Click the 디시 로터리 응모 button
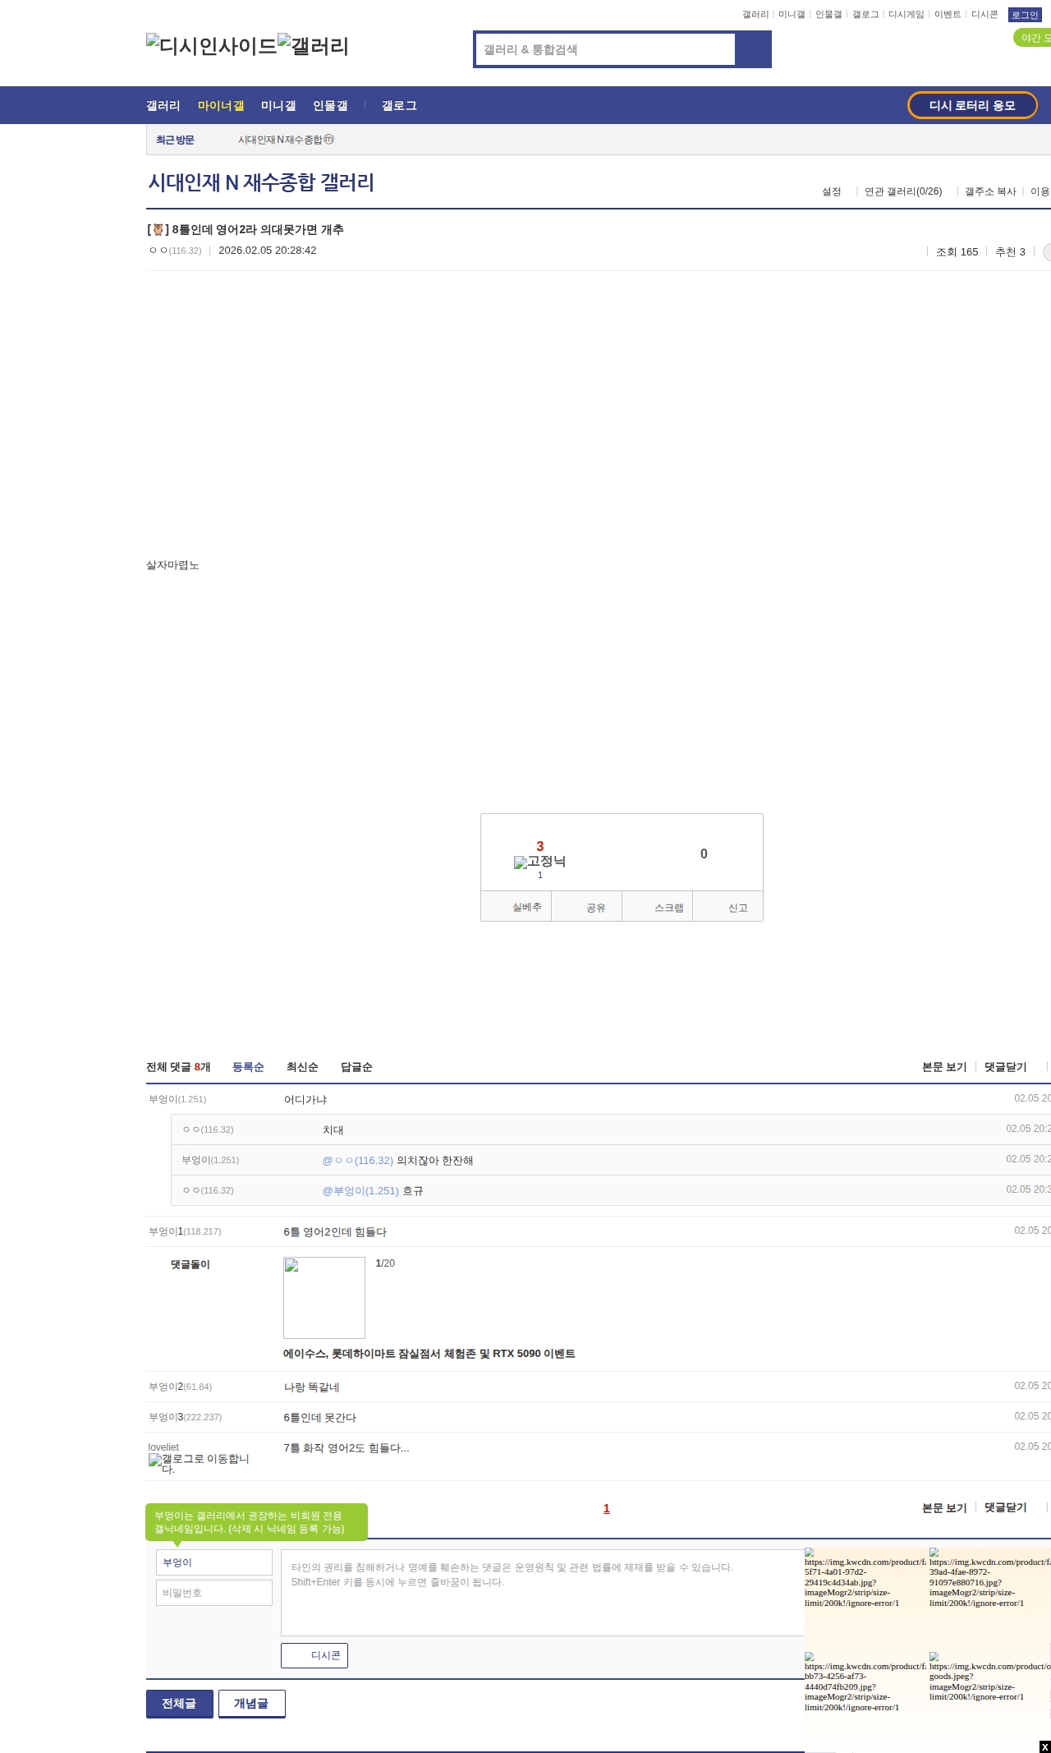Viewport: 1051px width, 1753px height. 971,105
